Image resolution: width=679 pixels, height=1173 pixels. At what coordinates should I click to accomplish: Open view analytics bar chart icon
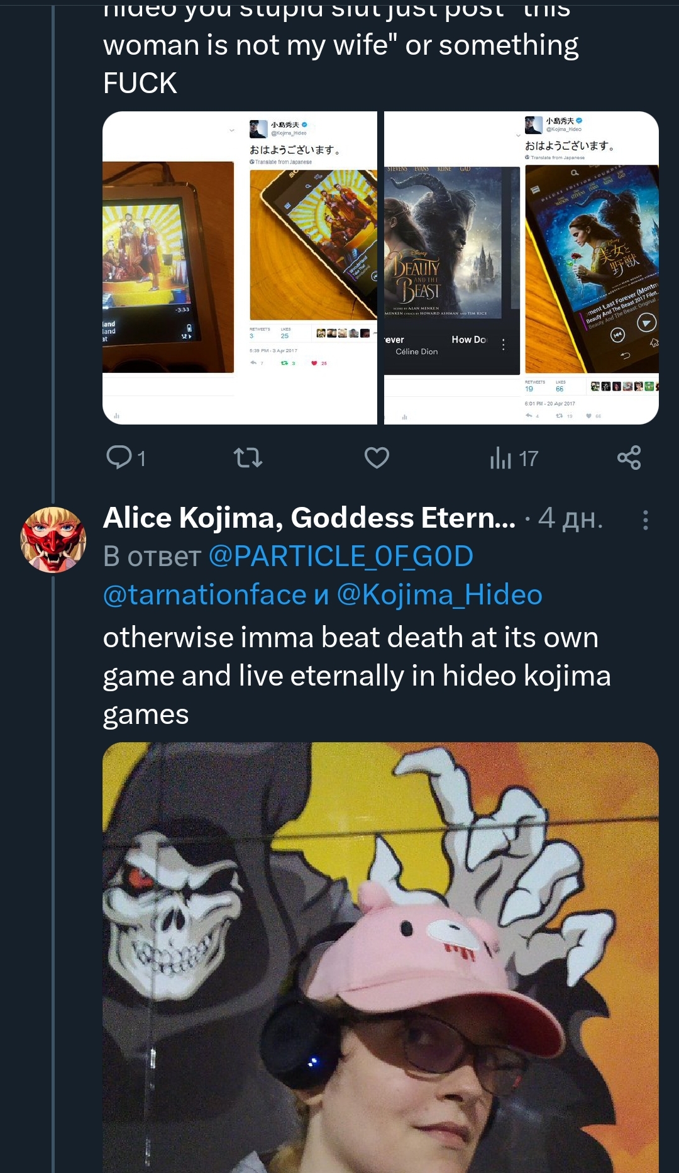pyautogui.click(x=500, y=458)
